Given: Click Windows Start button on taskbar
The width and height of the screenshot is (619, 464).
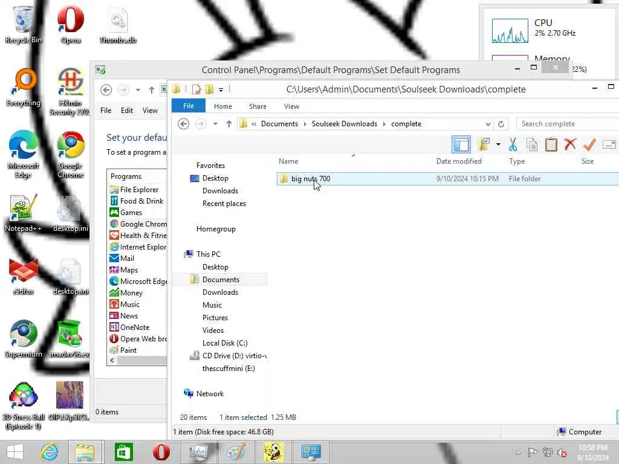Looking at the screenshot, I should click(15, 452).
